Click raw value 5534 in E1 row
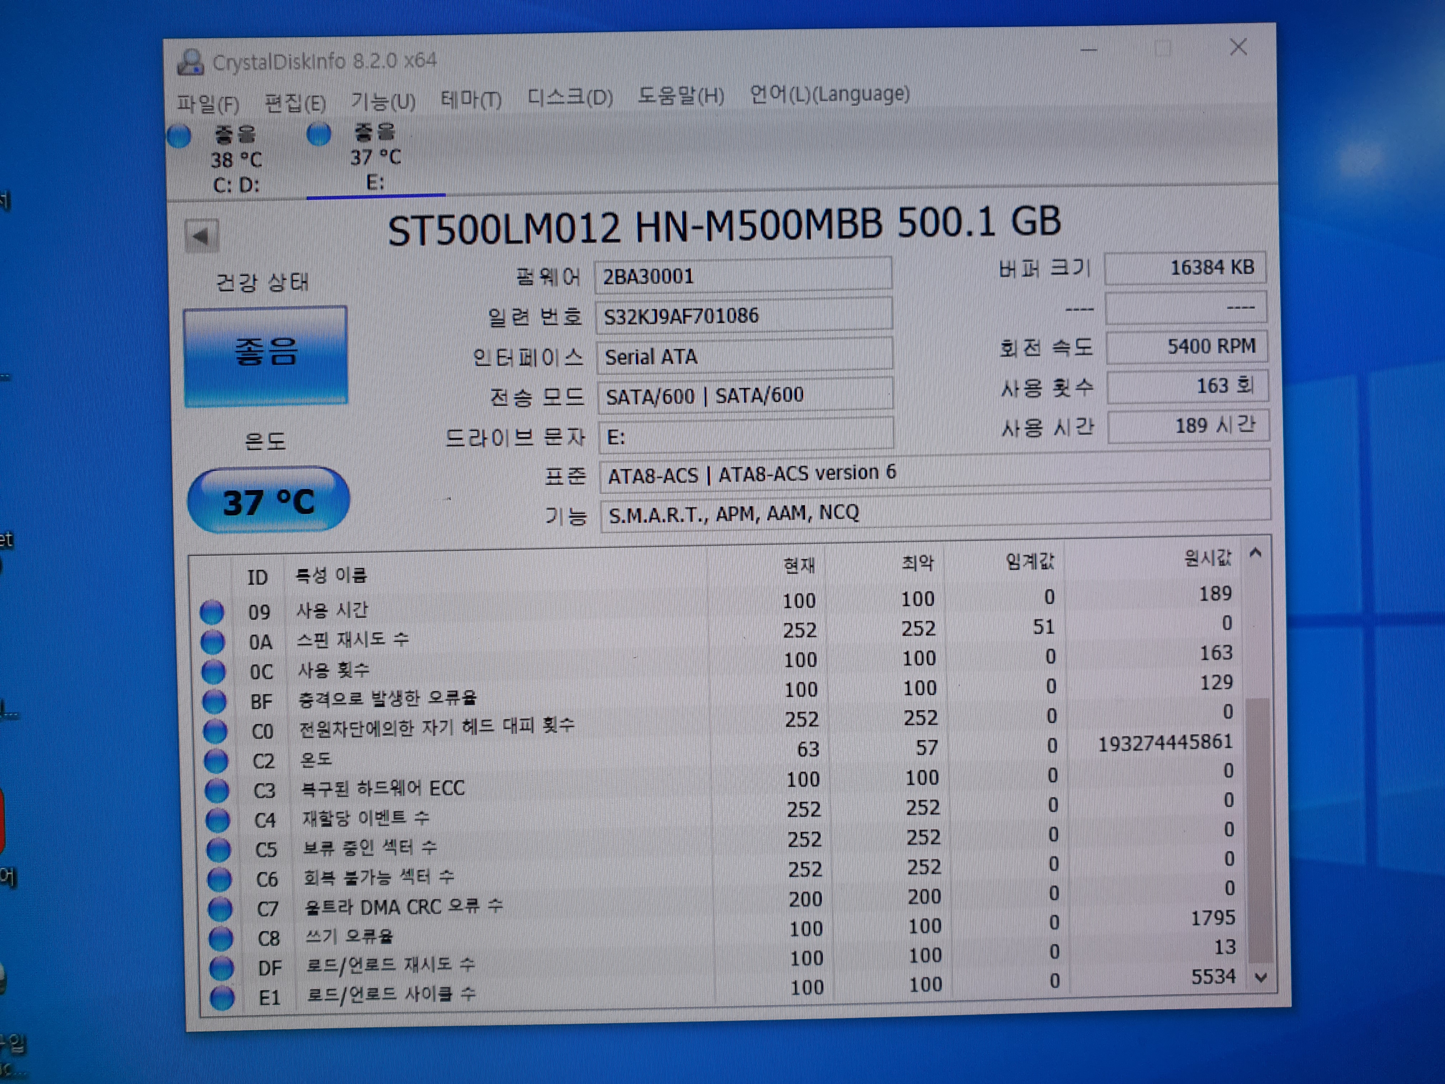This screenshot has height=1084, width=1445. [x=1214, y=977]
